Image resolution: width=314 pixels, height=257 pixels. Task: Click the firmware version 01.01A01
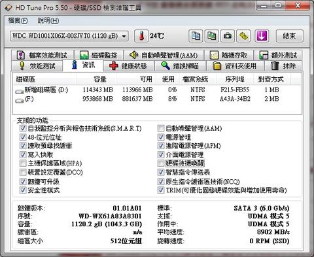(127, 208)
